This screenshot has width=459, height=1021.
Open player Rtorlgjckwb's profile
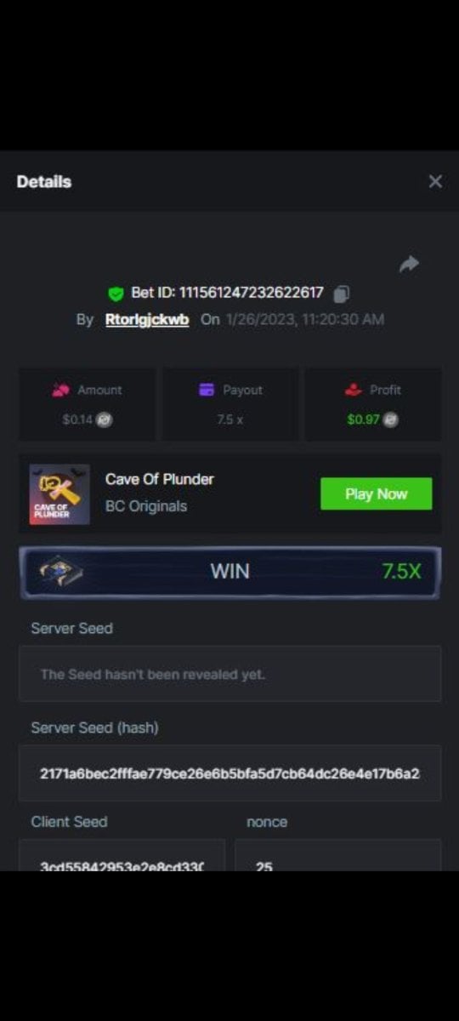[x=147, y=320]
